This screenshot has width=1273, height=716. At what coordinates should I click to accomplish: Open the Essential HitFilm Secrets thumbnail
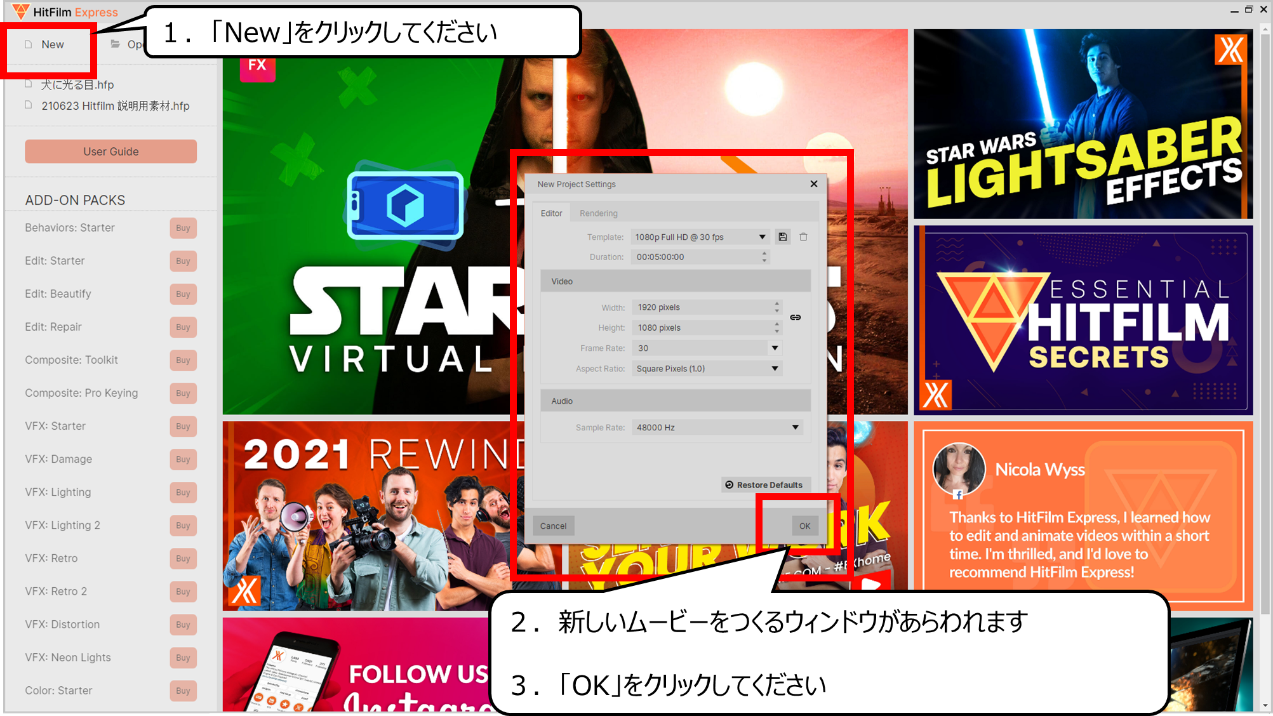point(1083,321)
